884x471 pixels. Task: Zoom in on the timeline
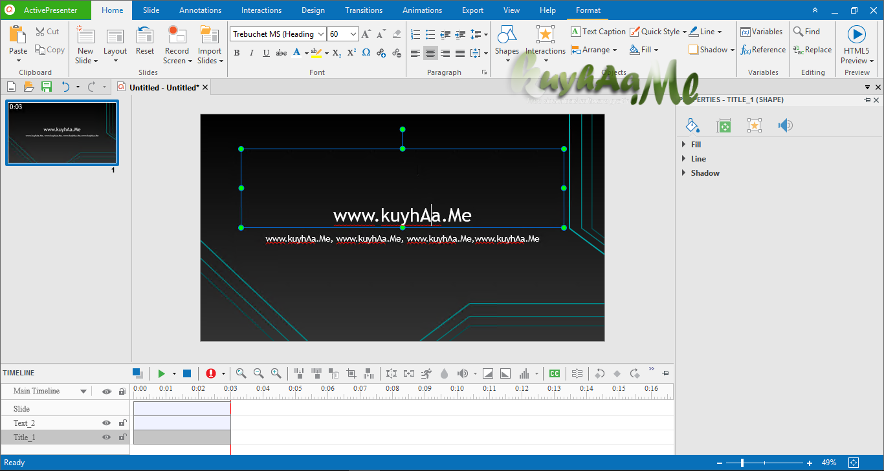(x=276, y=373)
